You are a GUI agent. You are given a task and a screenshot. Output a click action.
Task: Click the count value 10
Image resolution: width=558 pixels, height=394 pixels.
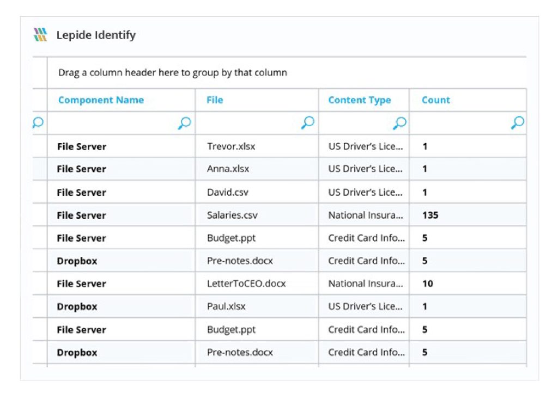pyautogui.click(x=428, y=284)
